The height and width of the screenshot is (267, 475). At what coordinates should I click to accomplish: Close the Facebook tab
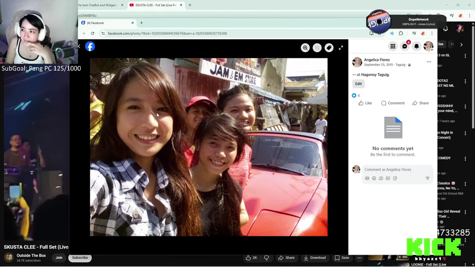[132, 23]
